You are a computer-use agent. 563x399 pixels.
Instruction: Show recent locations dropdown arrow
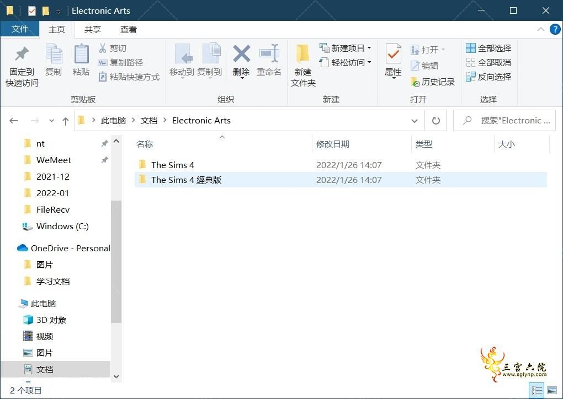pyautogui.click(x=51, y=121)
